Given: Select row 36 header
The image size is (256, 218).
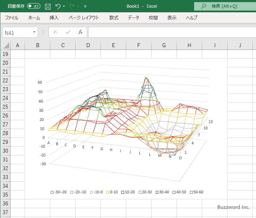Looking at the screenshot, I should (5, 204).
